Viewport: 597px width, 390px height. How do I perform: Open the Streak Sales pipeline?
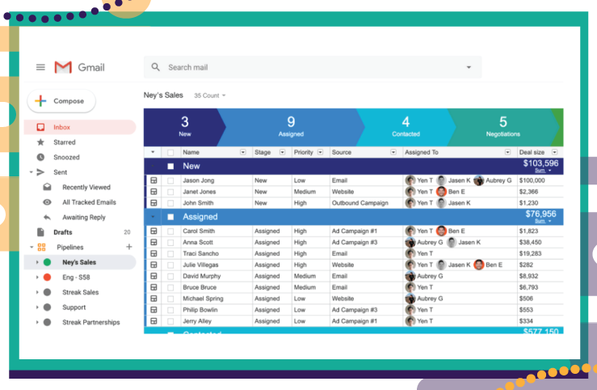pyautogui.click(x=80, y=292)
